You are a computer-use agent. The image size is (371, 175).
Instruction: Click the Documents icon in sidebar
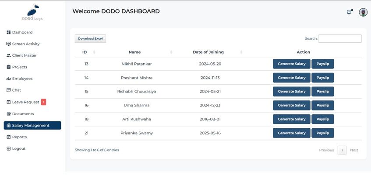coord(8,114)
